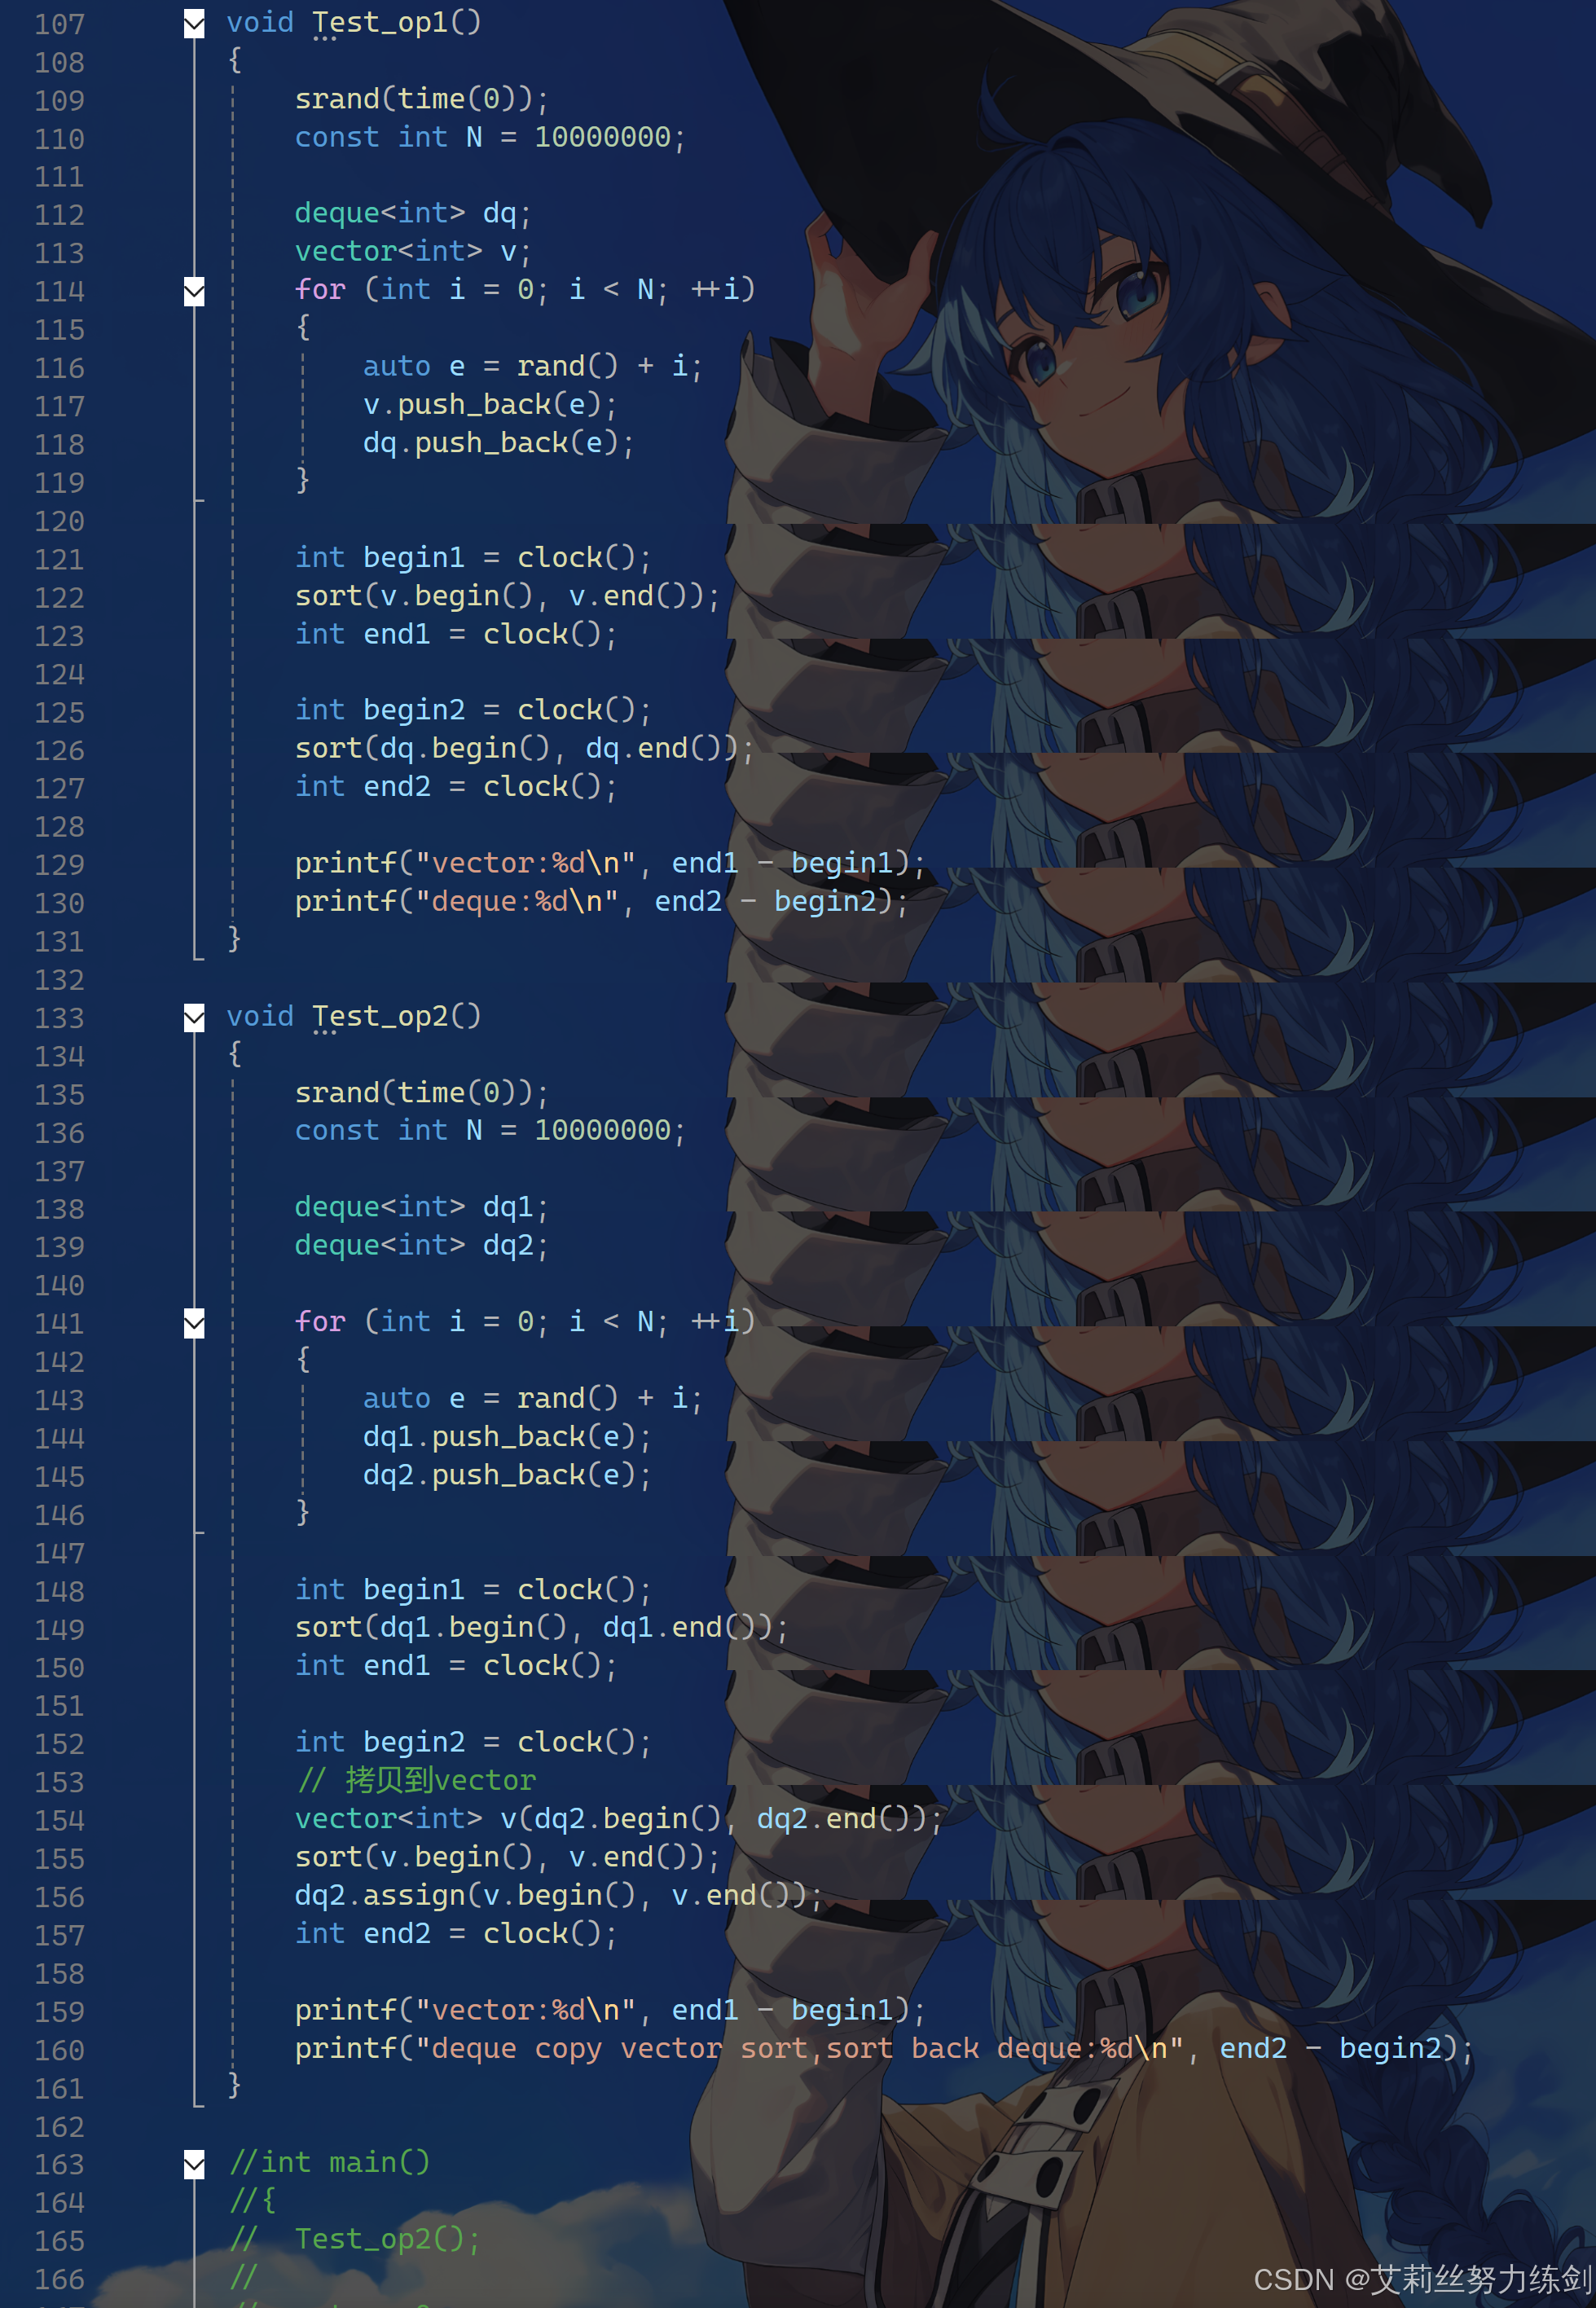Screen dimensions: 1596x2308
Task: Collapse the first for loop at line 114
Action: pos(194,291)
